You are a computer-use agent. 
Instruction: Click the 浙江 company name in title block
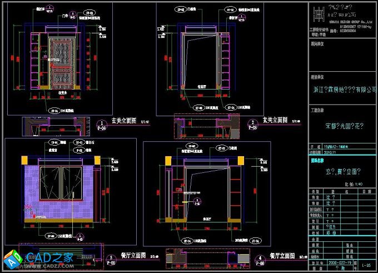point(342,90)
